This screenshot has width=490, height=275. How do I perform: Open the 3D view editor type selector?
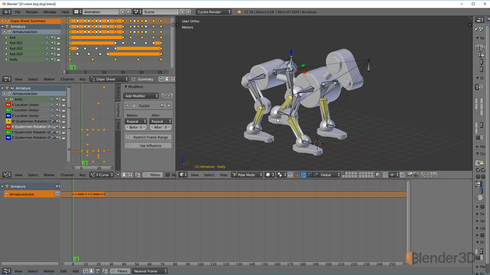183,175
